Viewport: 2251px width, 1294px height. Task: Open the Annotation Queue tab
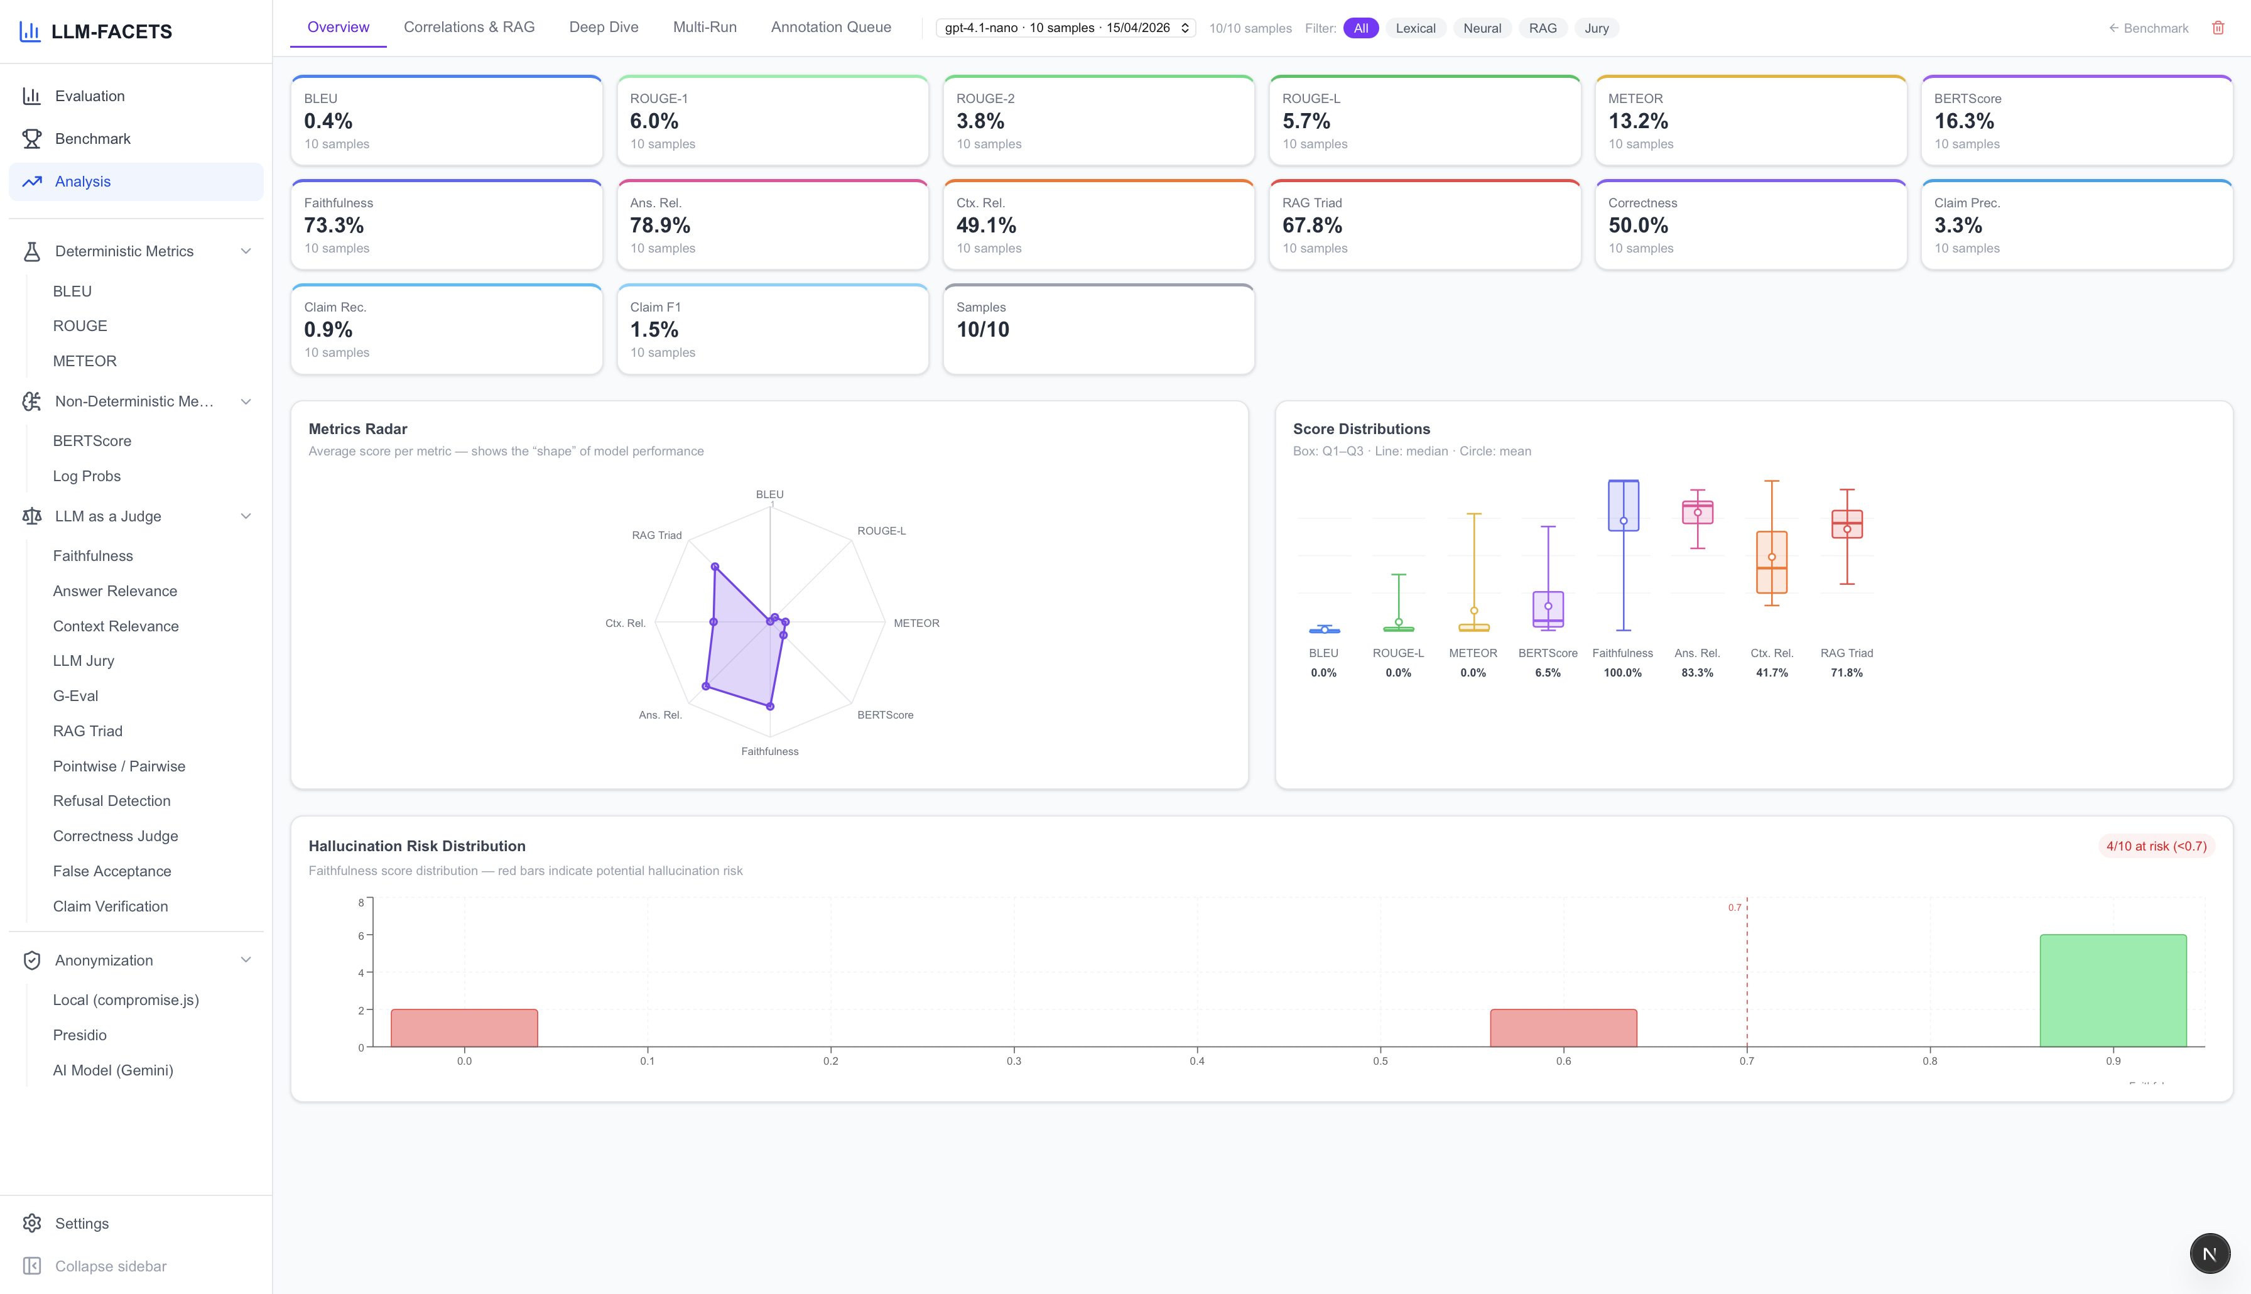(830, 26)
